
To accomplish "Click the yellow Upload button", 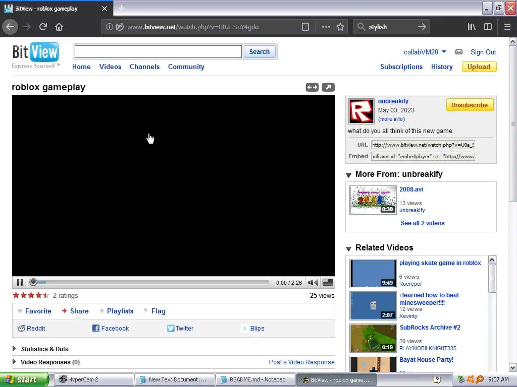I will coord(479,67).
